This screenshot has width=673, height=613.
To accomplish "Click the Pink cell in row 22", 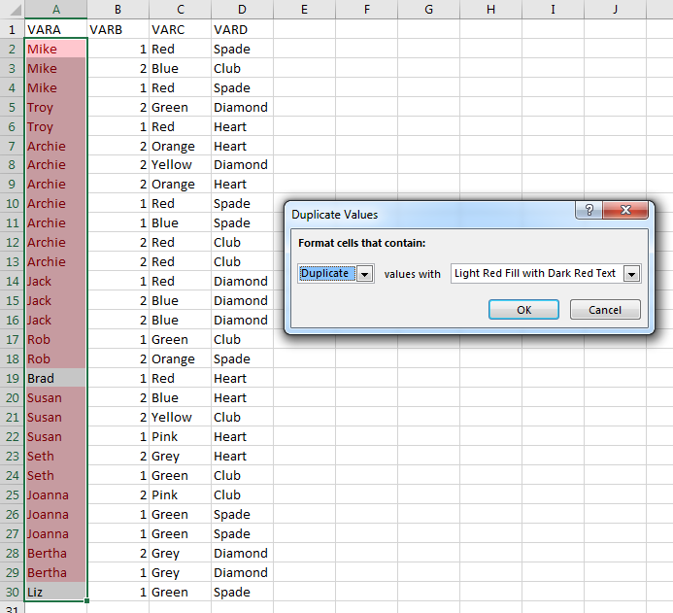I will click(x=181, y=436).
